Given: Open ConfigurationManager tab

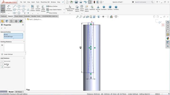Looking at the screenshot, I should coord(11,21).
